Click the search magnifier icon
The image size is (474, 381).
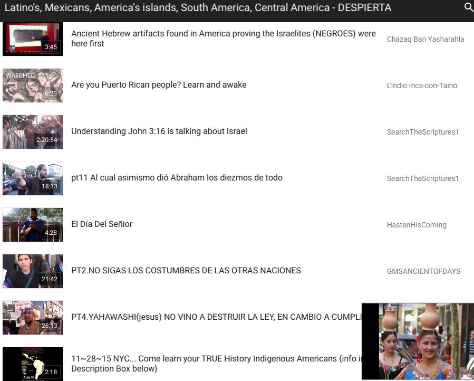[468, 8]
